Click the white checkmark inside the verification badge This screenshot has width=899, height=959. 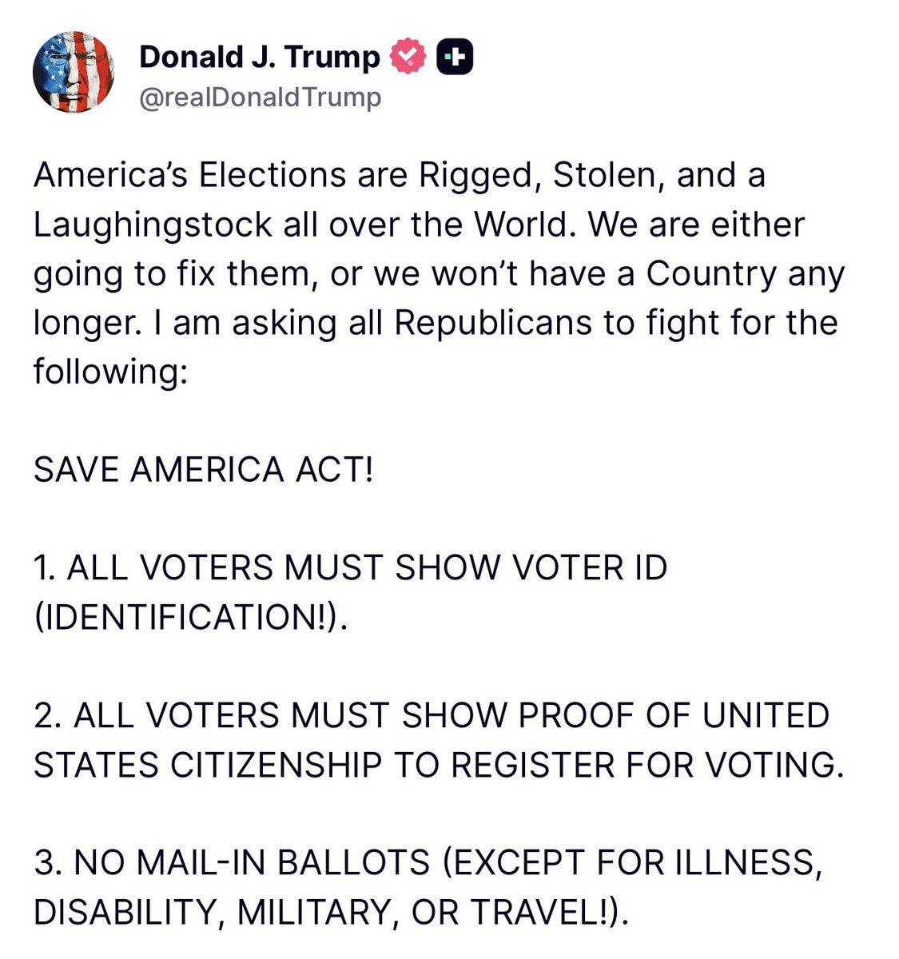(x=408, y=56)
